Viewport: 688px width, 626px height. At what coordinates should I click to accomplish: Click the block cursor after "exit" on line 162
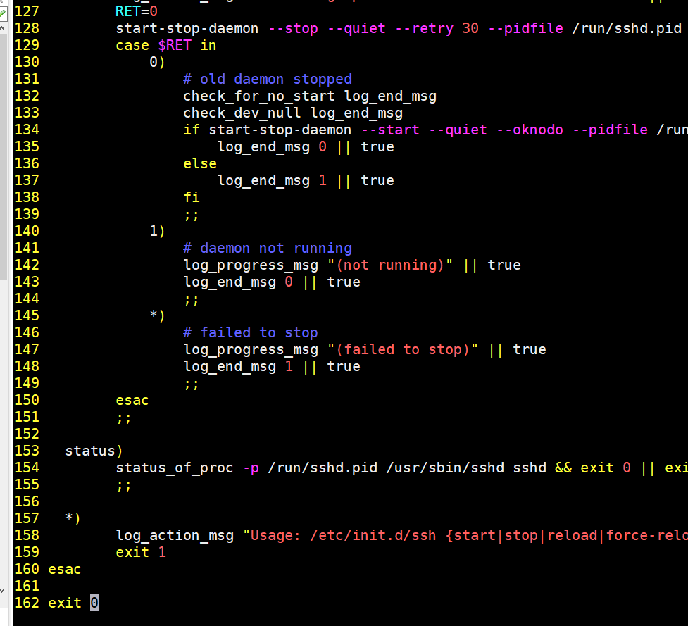94,603
